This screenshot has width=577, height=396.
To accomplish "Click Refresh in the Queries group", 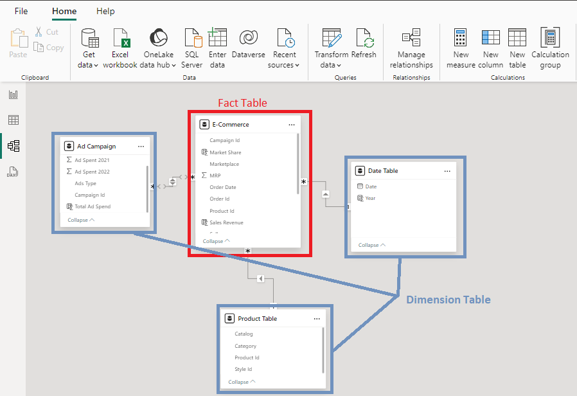I will [x=364, y=47].
